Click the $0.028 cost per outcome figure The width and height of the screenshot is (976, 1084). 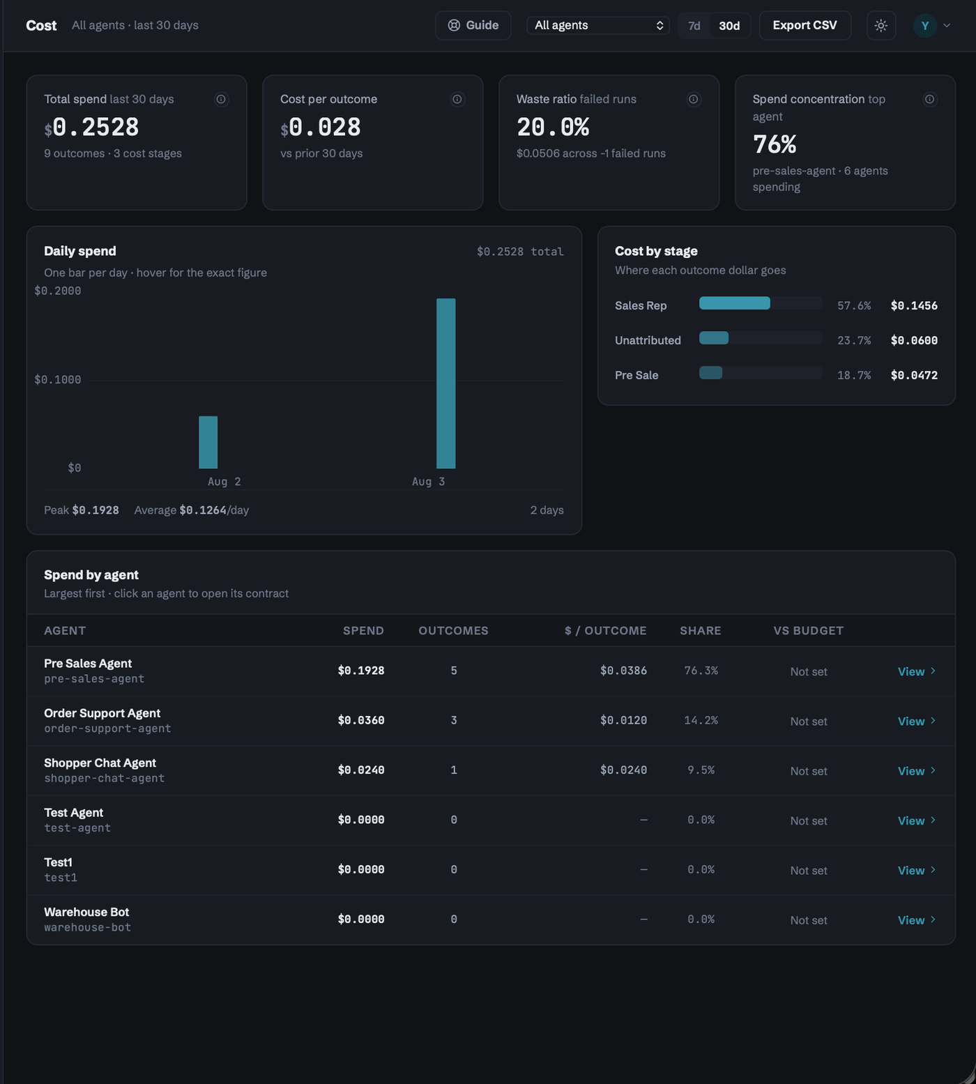321,127
